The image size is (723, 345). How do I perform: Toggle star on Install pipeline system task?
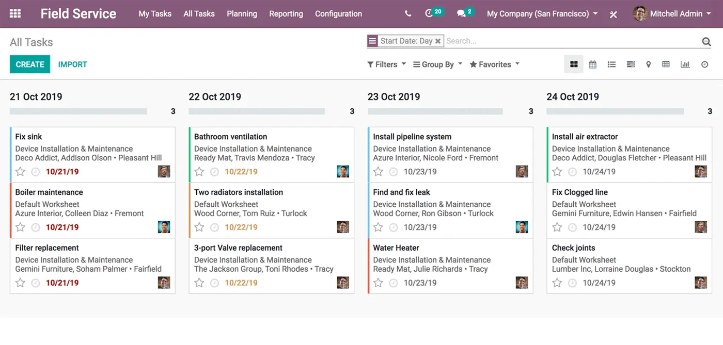pyautogui.click(x=378, y=172)
